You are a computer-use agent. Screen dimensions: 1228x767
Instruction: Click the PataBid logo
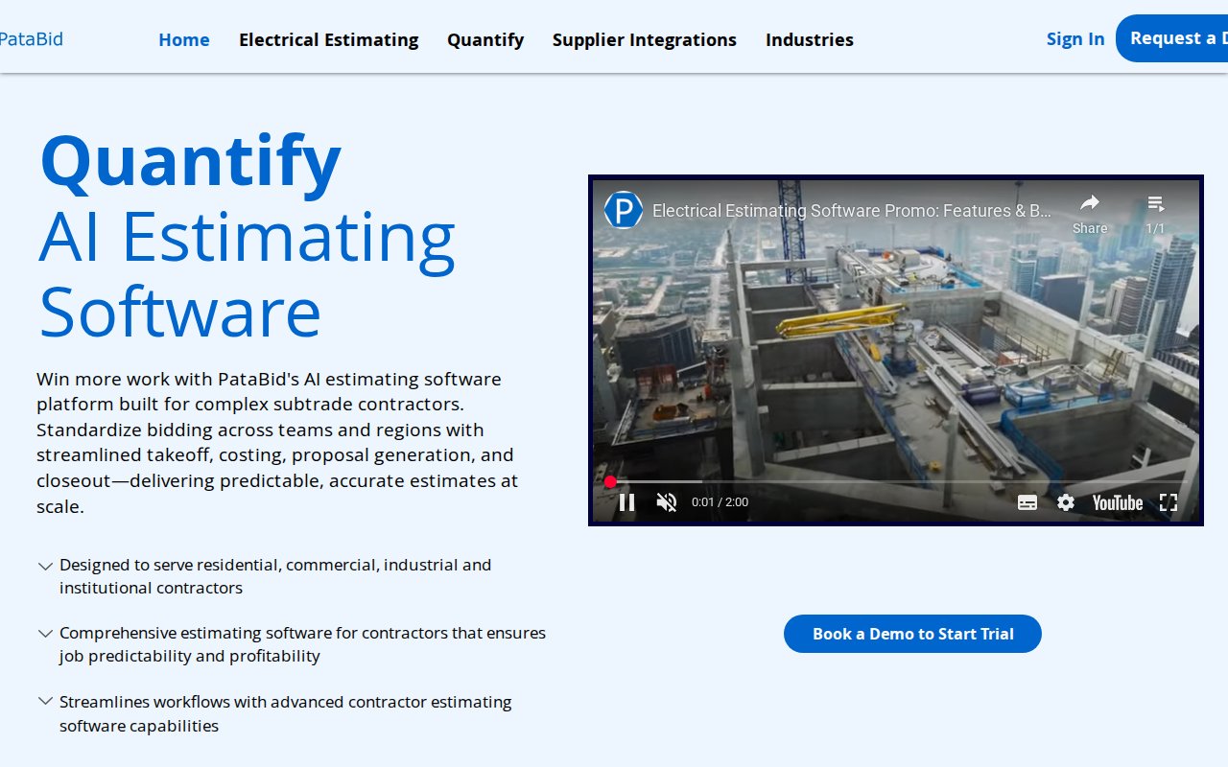point(31,39)
